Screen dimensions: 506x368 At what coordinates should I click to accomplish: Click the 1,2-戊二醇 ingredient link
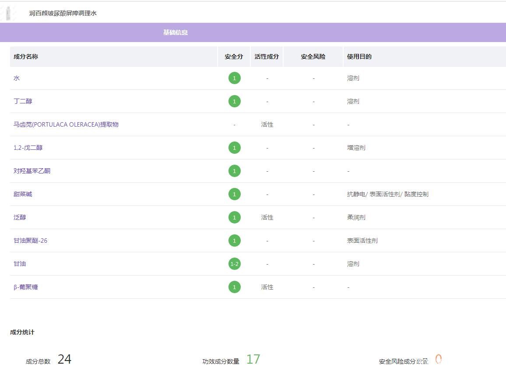[x=28, y=148]
